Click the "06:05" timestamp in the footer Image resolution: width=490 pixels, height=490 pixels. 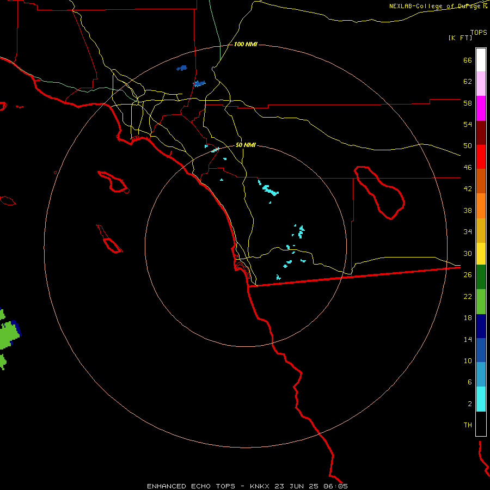[x=336, y=486]
